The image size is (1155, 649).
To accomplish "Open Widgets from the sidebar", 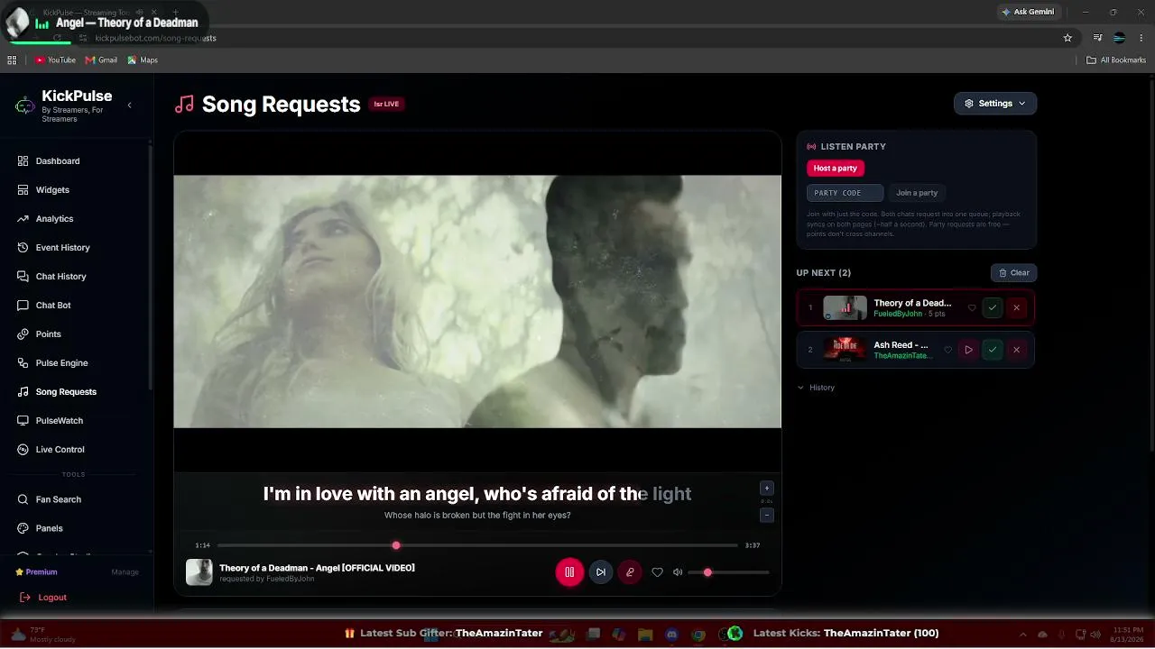I will click(52, 190).
